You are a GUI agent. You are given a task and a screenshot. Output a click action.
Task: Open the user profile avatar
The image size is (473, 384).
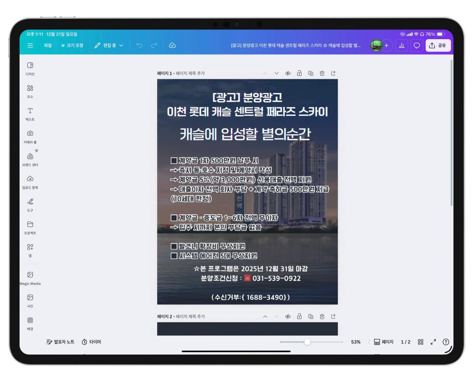tap(376, 45)
